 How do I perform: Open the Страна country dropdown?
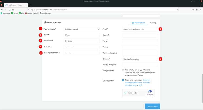pyautogui.click(x=140, y=59)
